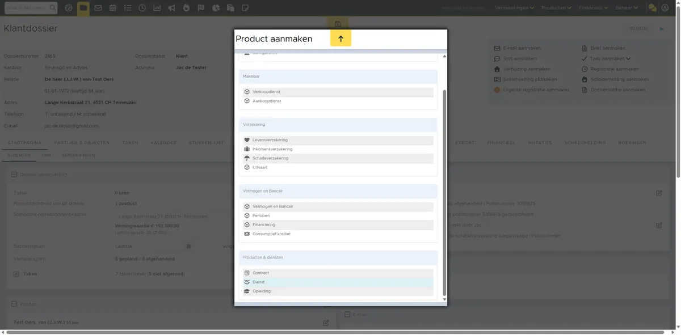
Task: Choose Schadeverzekering with the umbrella icon
Action: pyautogui.click(x=338, y=158)
